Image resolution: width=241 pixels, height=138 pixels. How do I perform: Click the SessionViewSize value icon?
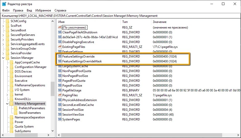coord(60,114)
